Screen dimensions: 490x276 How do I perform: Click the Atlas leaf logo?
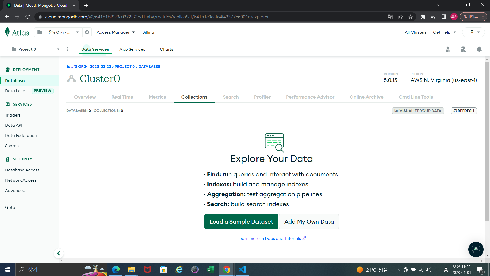click(x=7, y=32)
